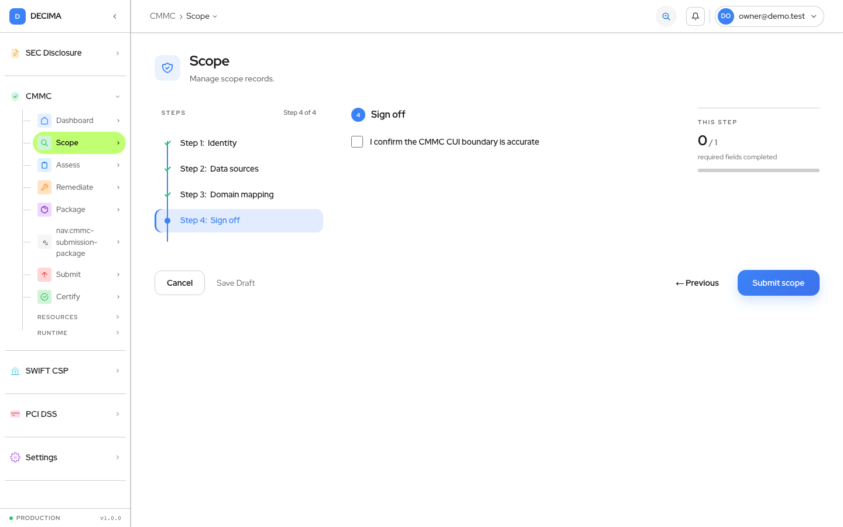
Task: Click the nav.cmmc-submission-package icon
Action: (44, 242)
